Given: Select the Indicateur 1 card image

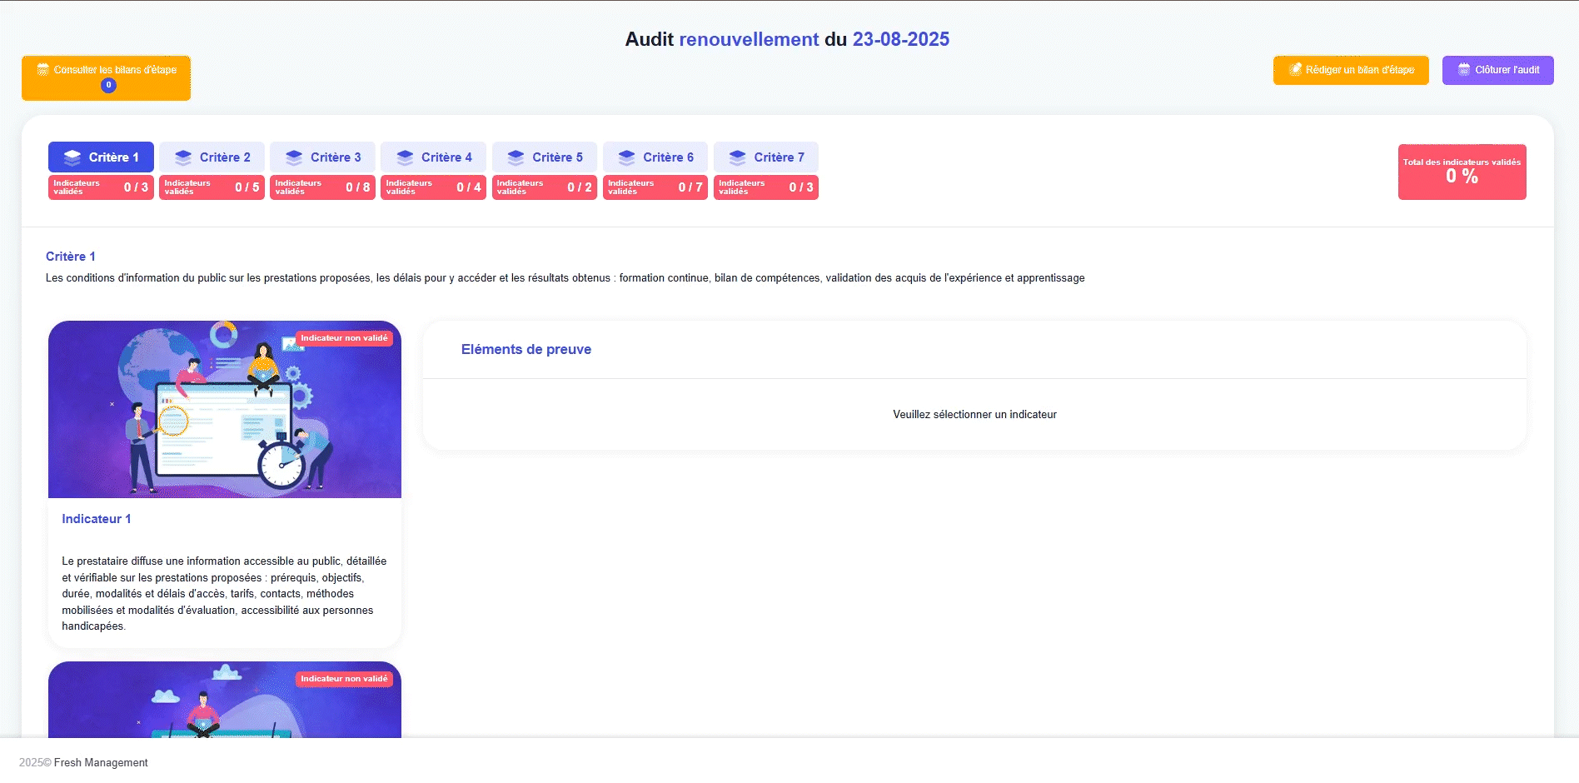Looking at the screenshot, I should coord(225,409).
